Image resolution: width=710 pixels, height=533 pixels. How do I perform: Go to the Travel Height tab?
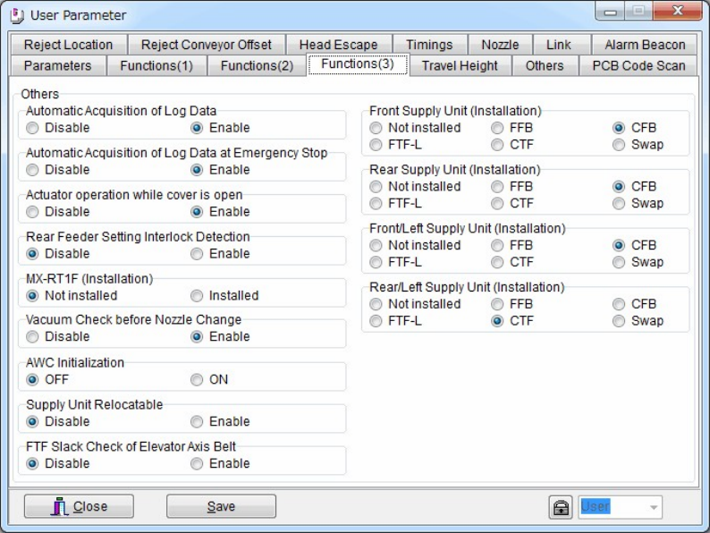[x=460, y=65]
